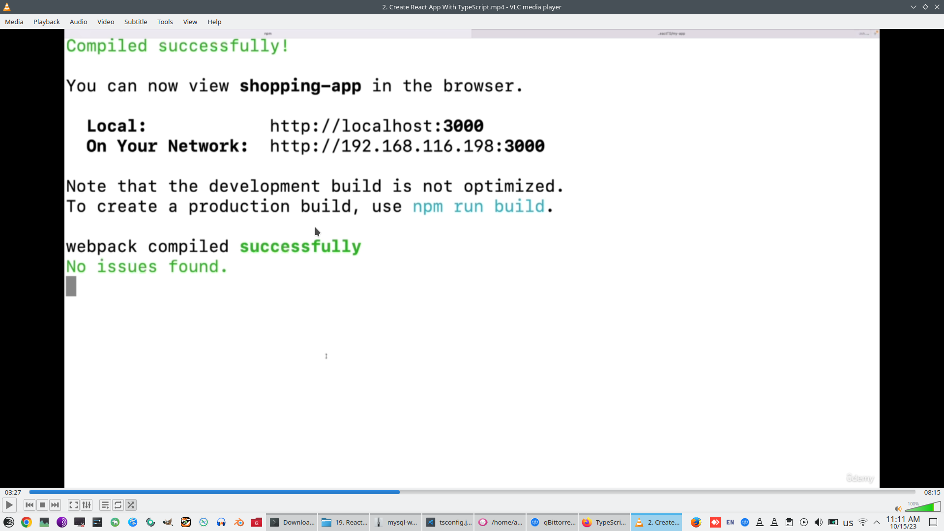Stop video playback
The height and width of the screenshot is (531, 944).
(x=42, y=505)
